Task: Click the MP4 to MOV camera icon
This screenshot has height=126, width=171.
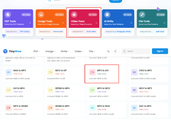Action: click(92, 90)
